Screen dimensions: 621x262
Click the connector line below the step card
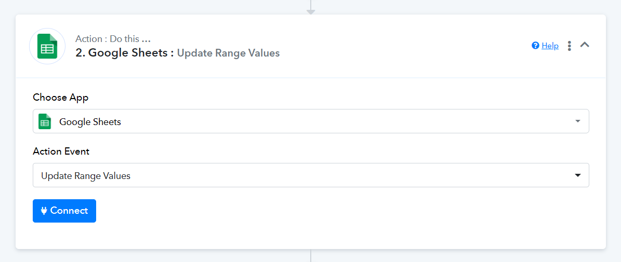pyautogui.click(x=311, y=256)
